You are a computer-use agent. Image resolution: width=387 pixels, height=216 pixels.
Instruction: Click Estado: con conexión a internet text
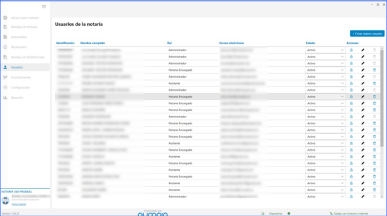[351, 214]
